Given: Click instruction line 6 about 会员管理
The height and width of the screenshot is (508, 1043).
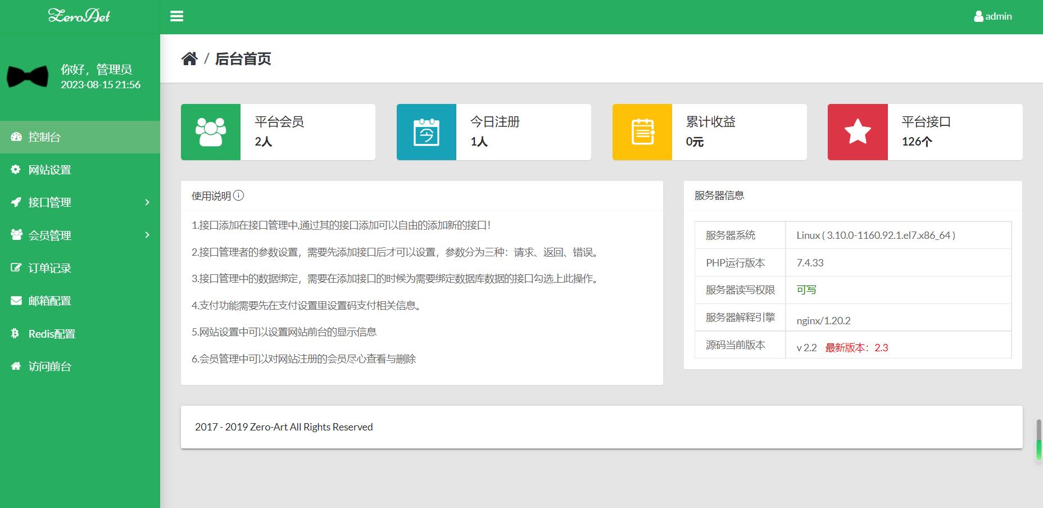Looking at the screenshot, I should pyautogui.click(x=303, y=359).
